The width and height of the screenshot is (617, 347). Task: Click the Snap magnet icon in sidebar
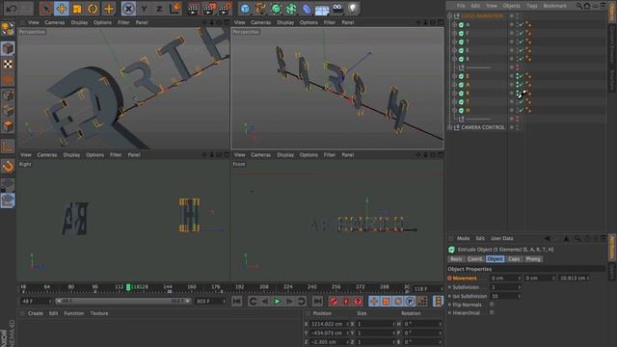[8, 167]
